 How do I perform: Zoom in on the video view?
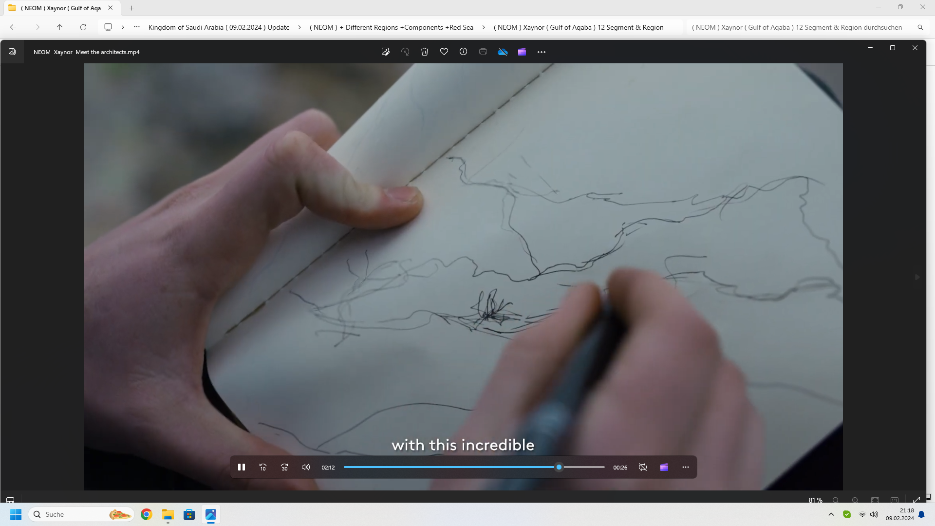855,500
